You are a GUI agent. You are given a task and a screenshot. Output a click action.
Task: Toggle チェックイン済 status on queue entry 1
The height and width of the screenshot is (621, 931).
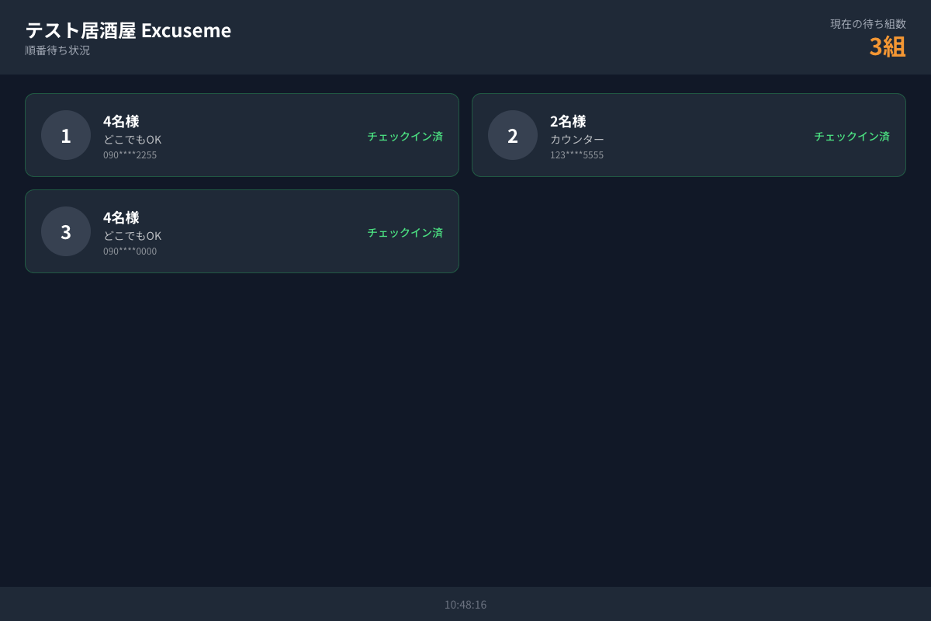tap(404, 136)
